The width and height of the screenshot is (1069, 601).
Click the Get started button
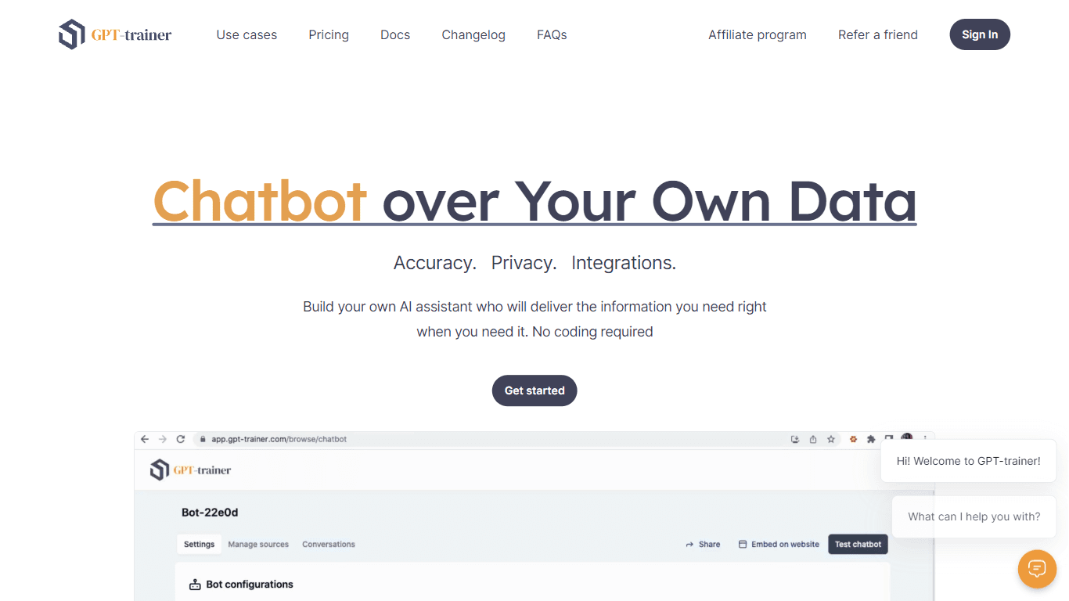coord(534,390)
